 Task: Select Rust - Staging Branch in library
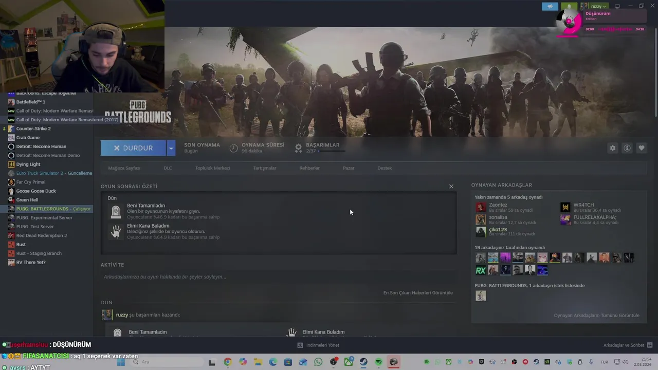[39, 253]
